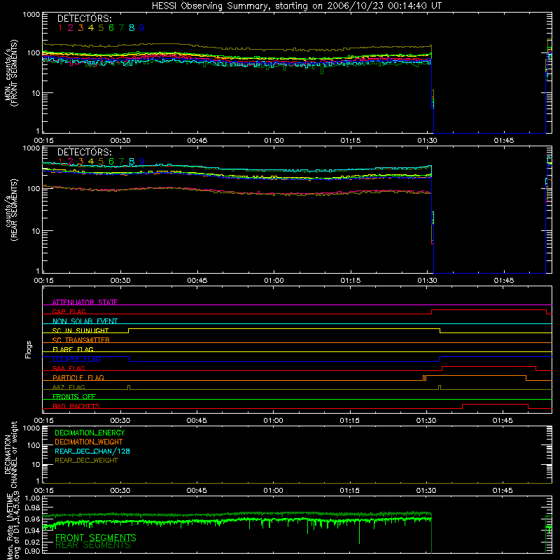Screen dimensions: 560x560
Task: Select olive detector 5 label in front segments legend
Action: pyautogui.click(x=101, y=28)
